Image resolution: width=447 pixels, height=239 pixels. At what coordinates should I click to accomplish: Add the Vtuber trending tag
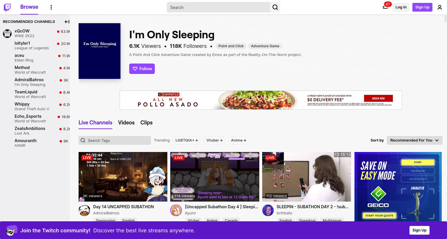214,140
